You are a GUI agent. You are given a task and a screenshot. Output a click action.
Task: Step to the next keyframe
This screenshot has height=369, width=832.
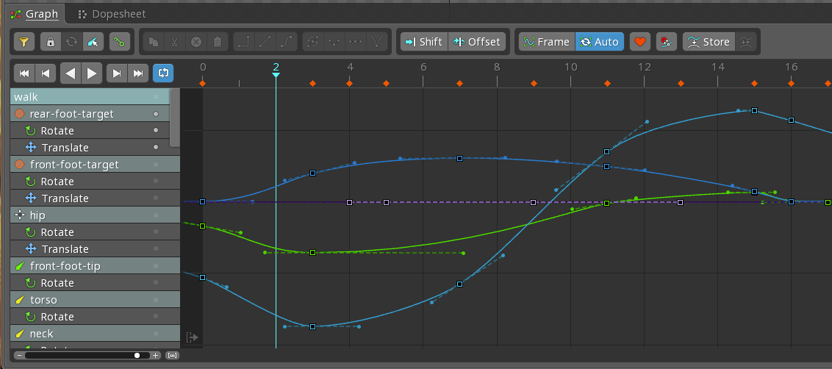(117, 74)
